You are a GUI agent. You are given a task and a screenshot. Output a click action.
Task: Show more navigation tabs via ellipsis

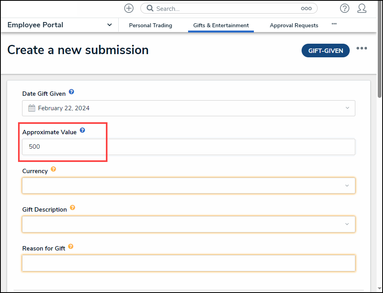pyautogui.click(x=334, y=24)
